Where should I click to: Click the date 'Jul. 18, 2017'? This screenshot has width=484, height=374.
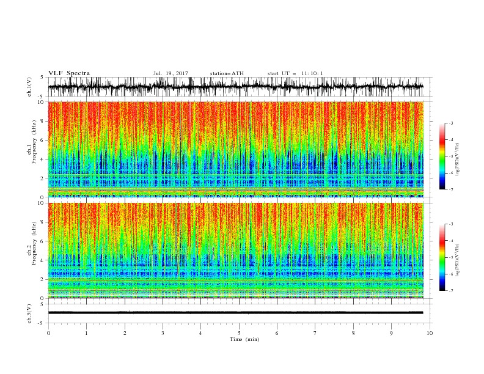170,73
